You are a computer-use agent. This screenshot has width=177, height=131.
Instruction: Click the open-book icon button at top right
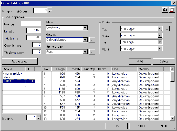[x=165, y=10]
